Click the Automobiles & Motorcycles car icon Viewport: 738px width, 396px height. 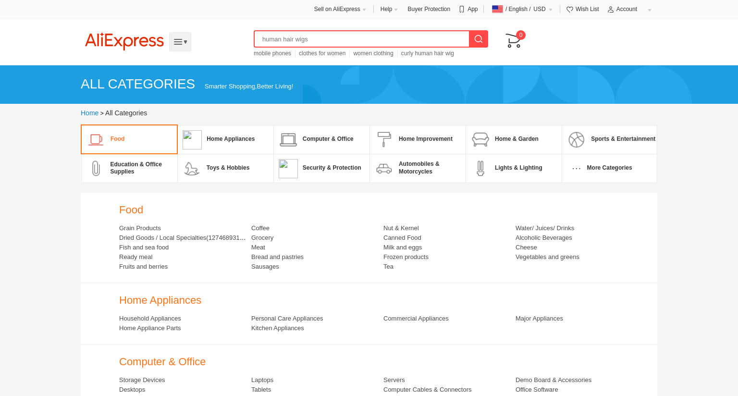[384, 168]
